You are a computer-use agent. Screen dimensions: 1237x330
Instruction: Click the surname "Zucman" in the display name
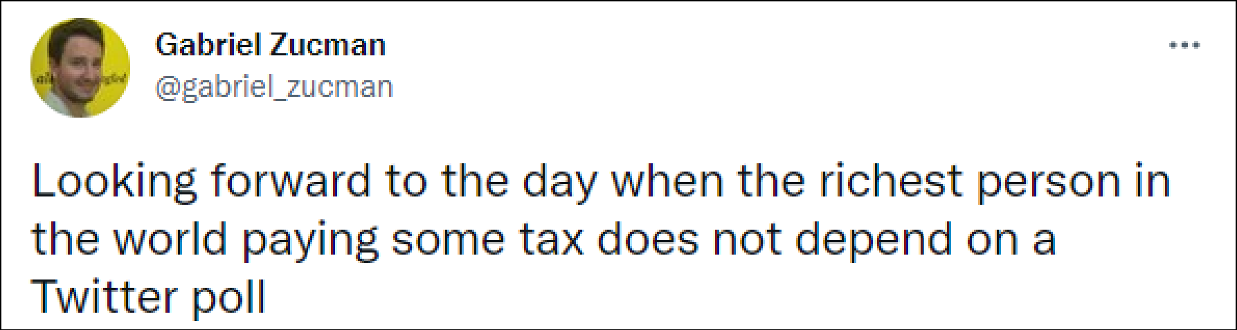pos(327,46)
